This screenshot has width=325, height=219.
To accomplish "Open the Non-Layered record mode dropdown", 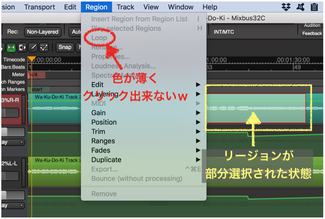I will pyautogui.click(x=43, y=32).
